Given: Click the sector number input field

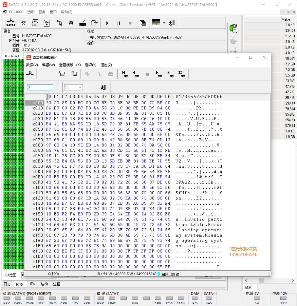Looking at the screenshot, I should (x=40, y=87).
